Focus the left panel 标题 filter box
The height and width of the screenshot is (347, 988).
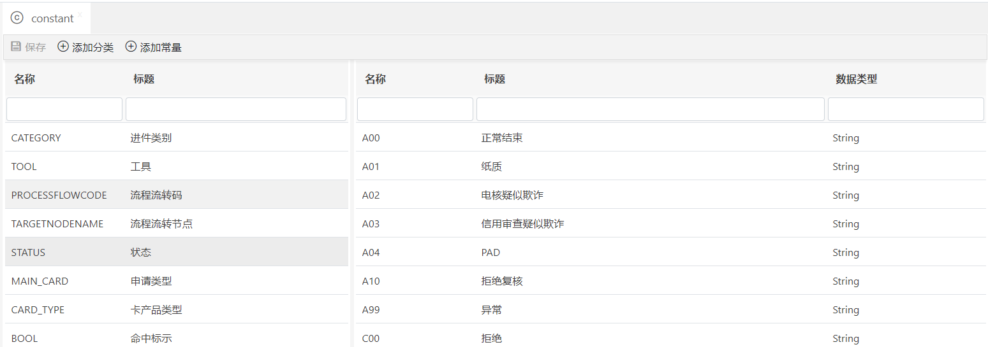pyautogui.click(x=235, y=109)
